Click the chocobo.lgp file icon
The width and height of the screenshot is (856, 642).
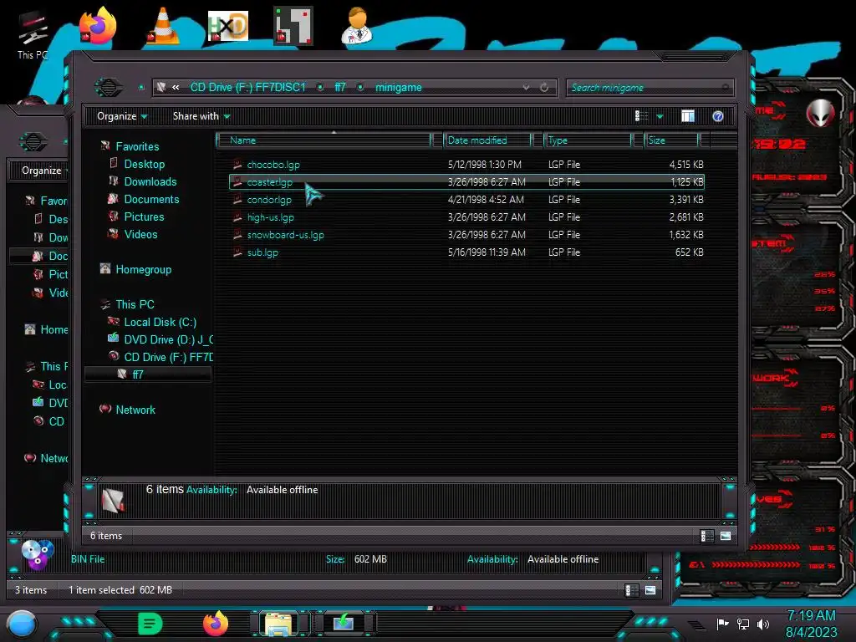(237, 165)
